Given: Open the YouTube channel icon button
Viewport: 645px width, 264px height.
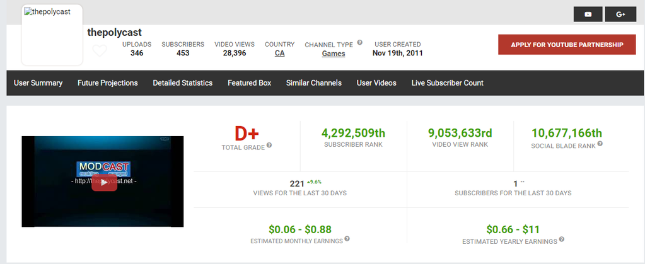Looking at the screenshot, I should click(x=588, y=14).
